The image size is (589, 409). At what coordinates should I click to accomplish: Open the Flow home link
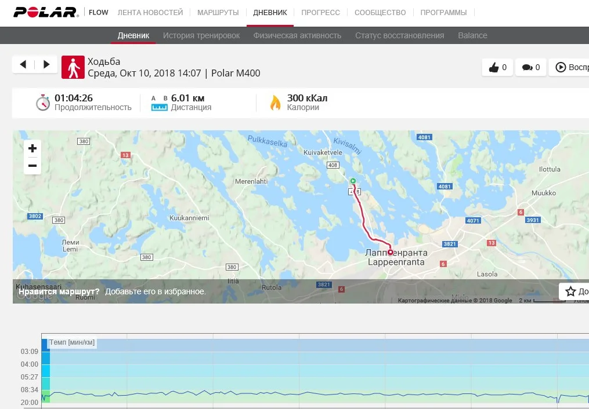pyautogui.click(x=99, y=12)
